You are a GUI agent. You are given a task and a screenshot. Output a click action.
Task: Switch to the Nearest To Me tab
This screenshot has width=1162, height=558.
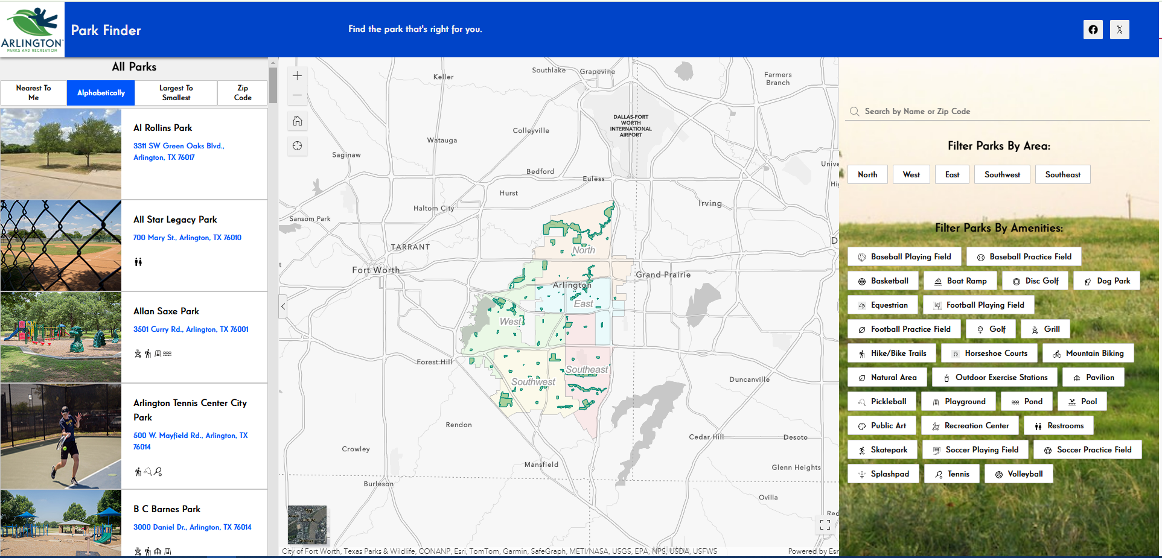click(33, 92)
